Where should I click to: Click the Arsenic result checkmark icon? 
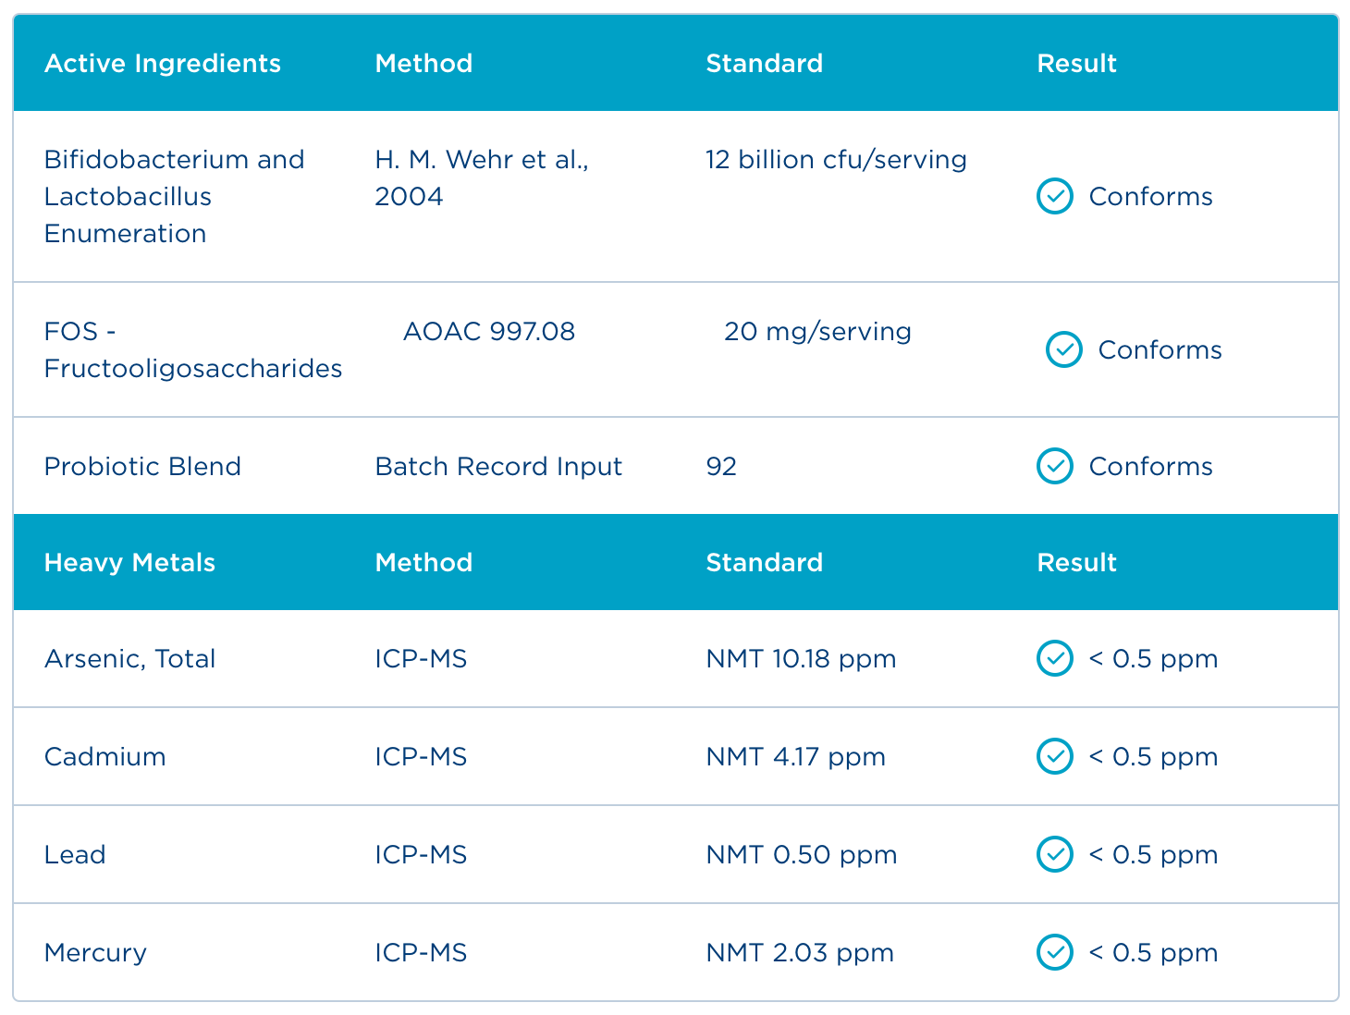click(x=1054, y=658)
